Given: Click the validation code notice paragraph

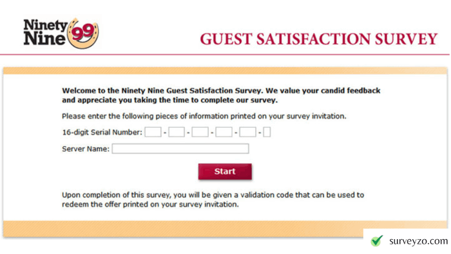Looking at the screenshot, I should [213, 200].
